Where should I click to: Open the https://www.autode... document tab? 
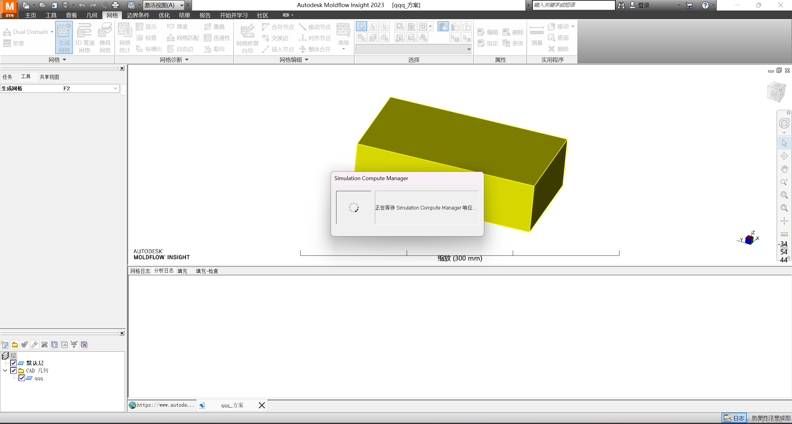162,405
